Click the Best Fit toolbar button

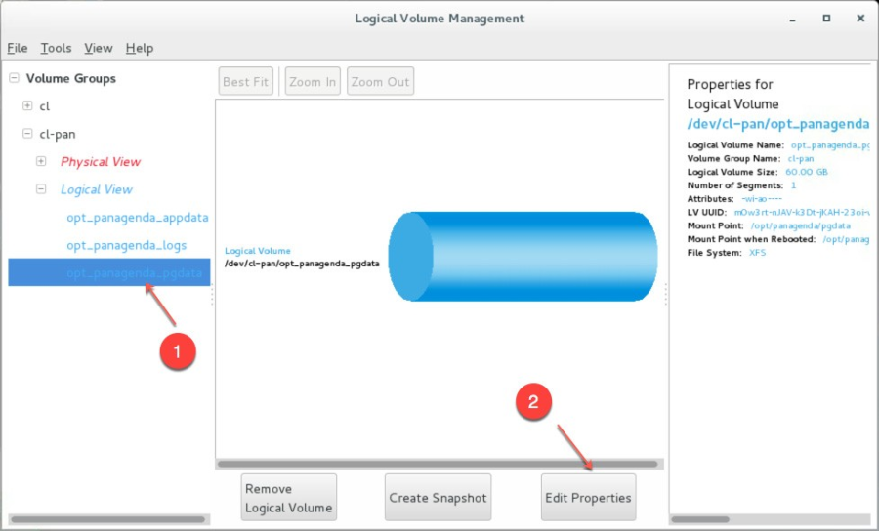tap(245, 82)
